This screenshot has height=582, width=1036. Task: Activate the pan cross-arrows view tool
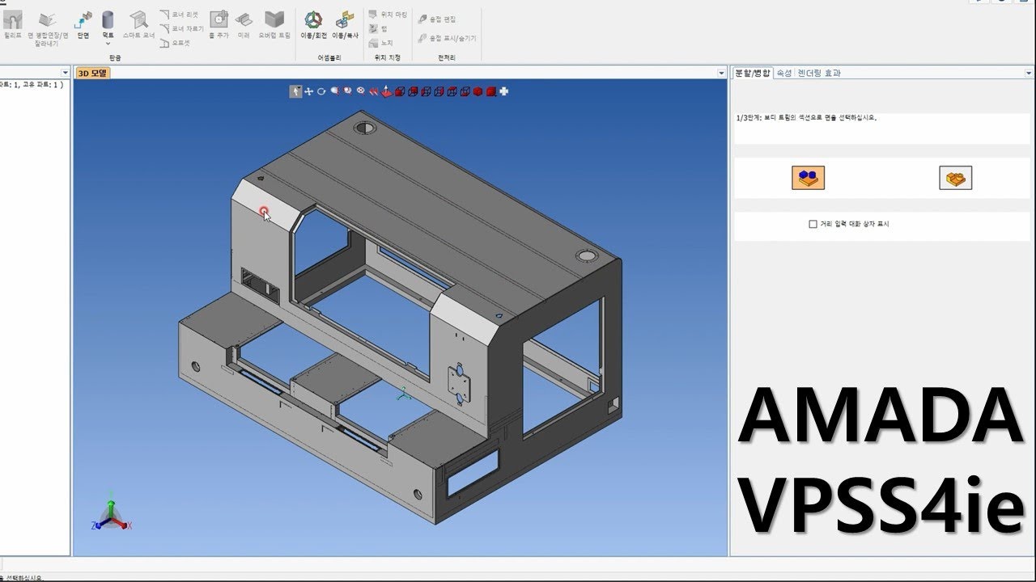308,91
